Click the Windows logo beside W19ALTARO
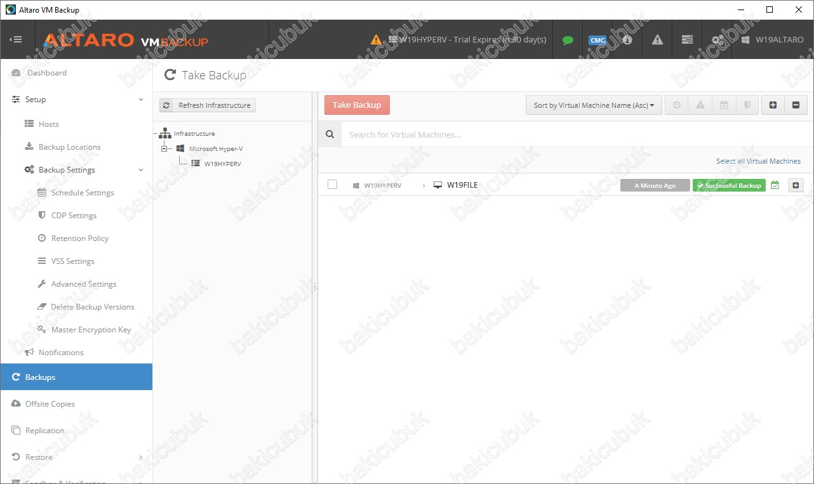 745,39
